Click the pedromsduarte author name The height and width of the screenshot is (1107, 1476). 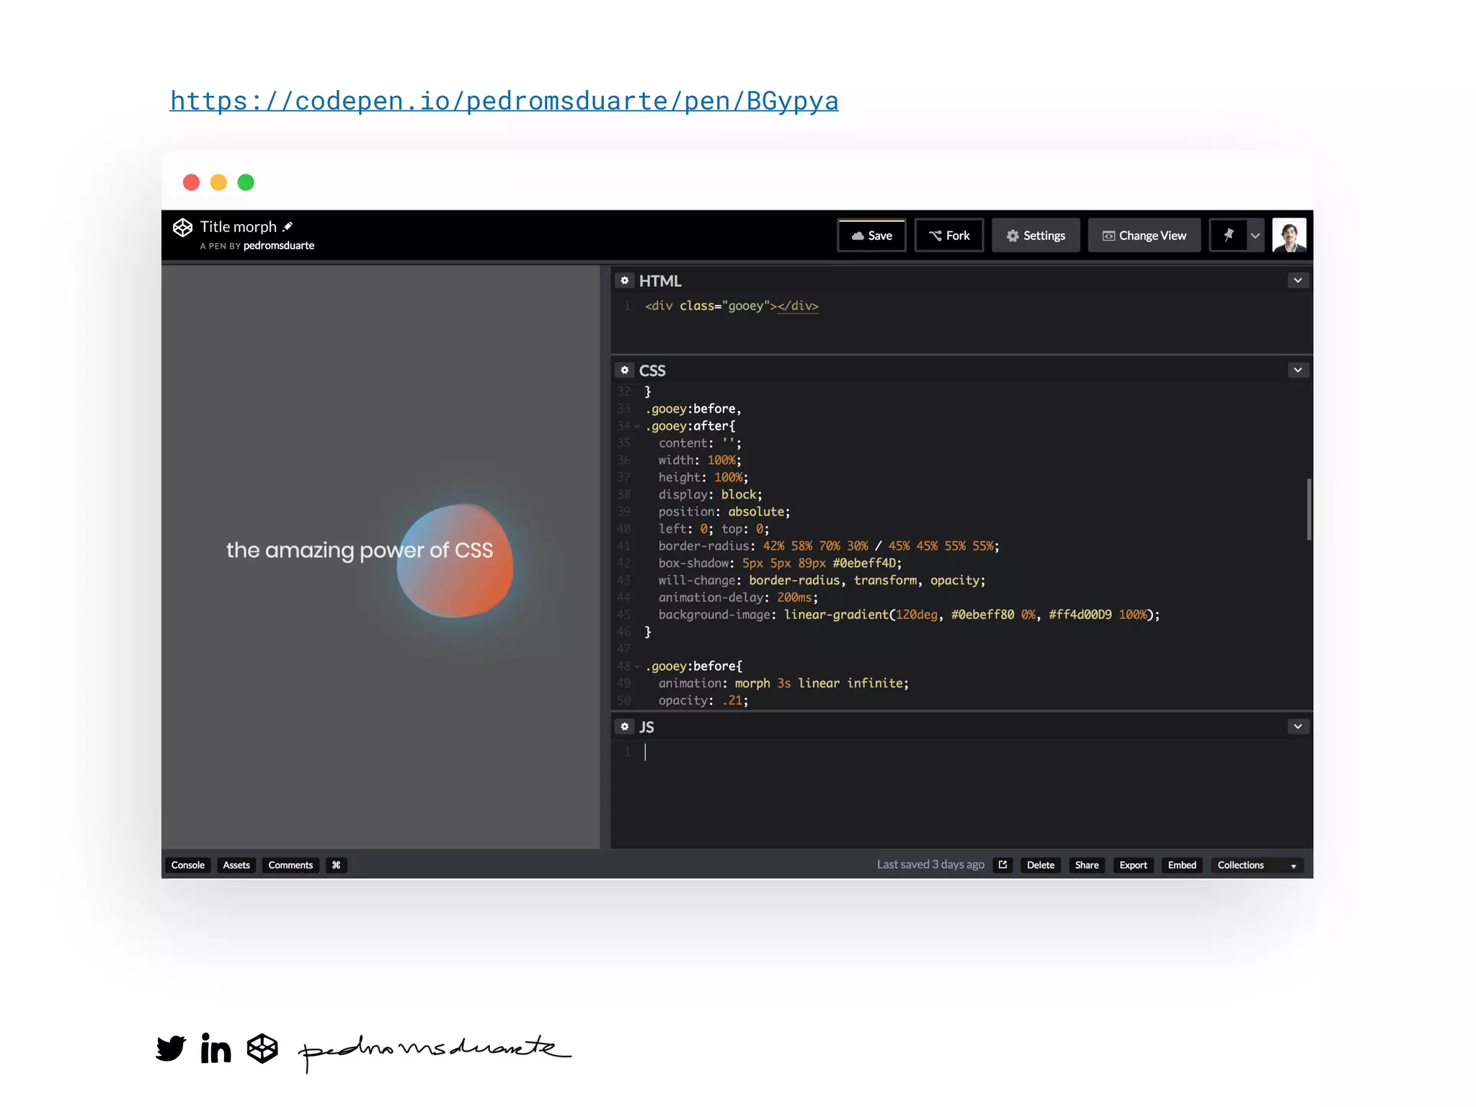tap(279, 246)
